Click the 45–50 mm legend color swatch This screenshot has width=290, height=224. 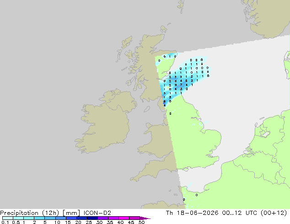[134, 218]
